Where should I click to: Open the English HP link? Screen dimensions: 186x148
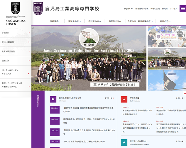(129, 9)
